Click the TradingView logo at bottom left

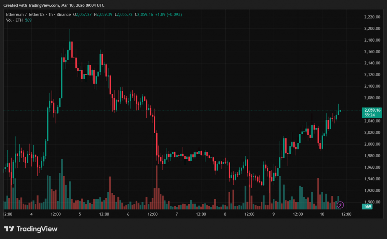click(31, 229)
